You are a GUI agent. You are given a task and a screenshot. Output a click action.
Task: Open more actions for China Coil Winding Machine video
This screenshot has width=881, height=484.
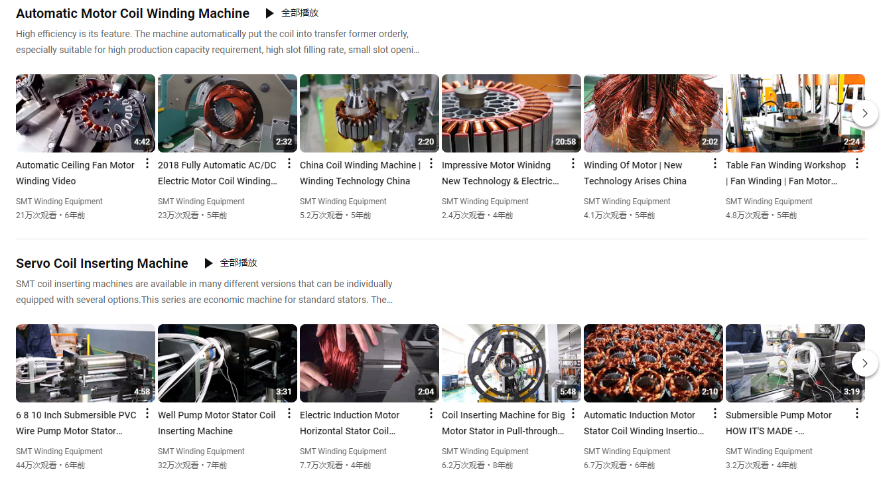click(x=431, y=164)
